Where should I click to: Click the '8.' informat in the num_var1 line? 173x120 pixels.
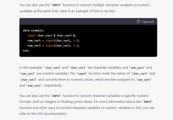75,40
